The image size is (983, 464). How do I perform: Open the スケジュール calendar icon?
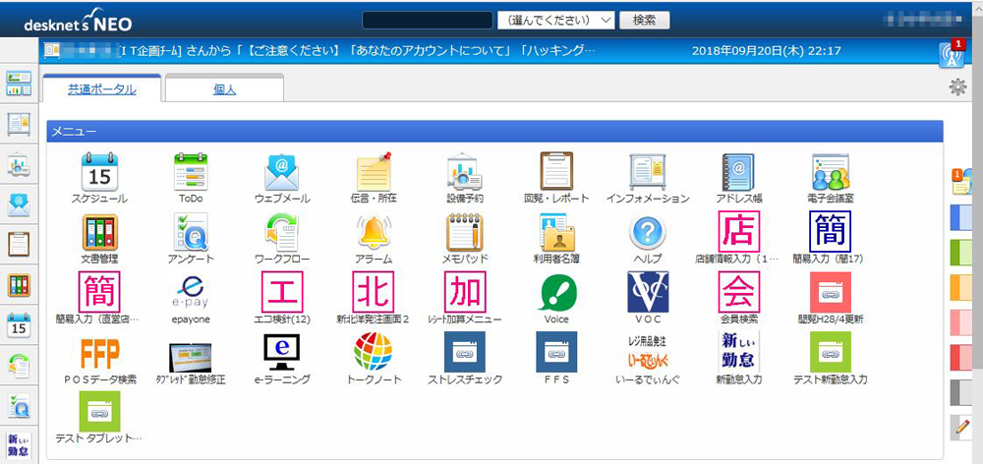[x=99, y=172]
